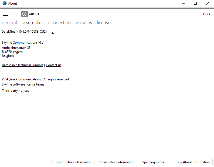Maximize the About window
The image size is (214, 167).
[x=195, y=3]
